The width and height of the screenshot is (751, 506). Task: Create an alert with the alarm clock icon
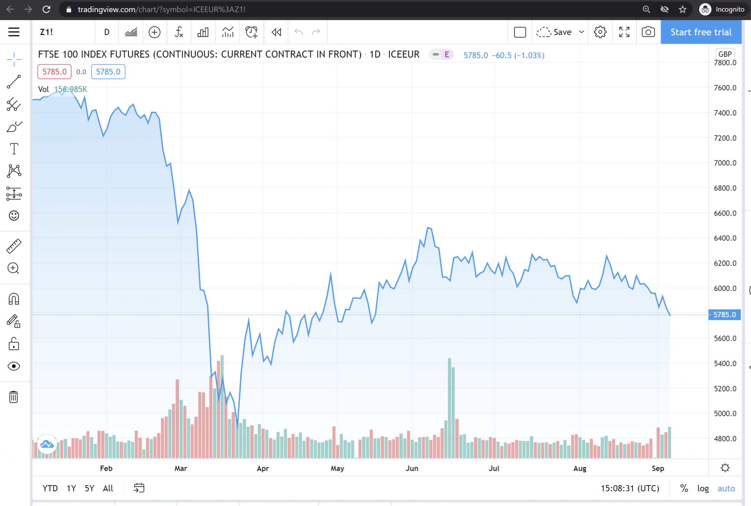click(252, 32)
